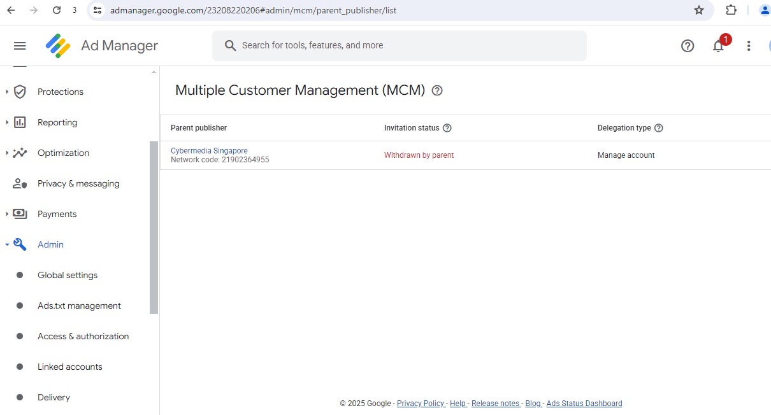Screen dimensions: 771x415
Task: Click the browser address bar URL
Action: (254, 10)
